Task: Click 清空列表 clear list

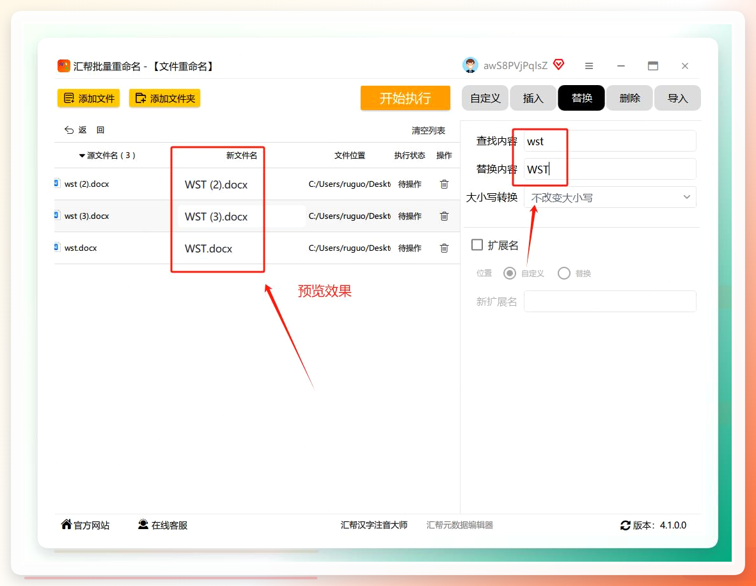Action: tap(428, 131)
